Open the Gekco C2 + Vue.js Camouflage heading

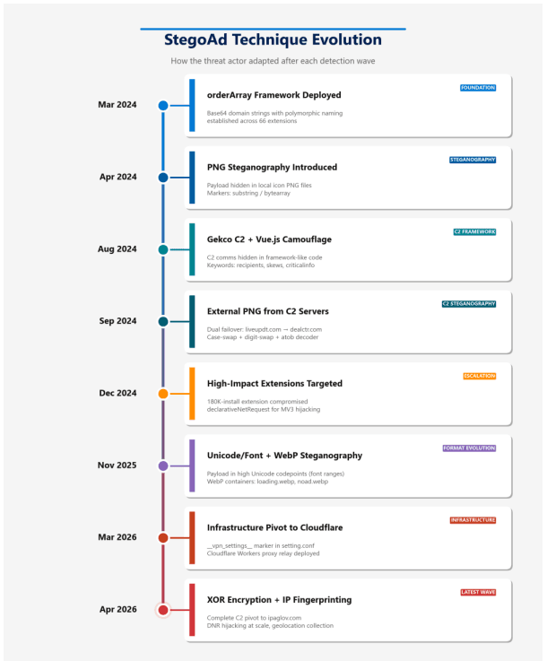(269, 239)
